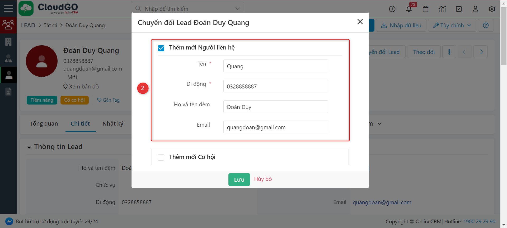Image resolution: width=507 pixels, height=228 pixels.
Task: Expand the search box dropdown arrow
Action: [x=237, y=9]
